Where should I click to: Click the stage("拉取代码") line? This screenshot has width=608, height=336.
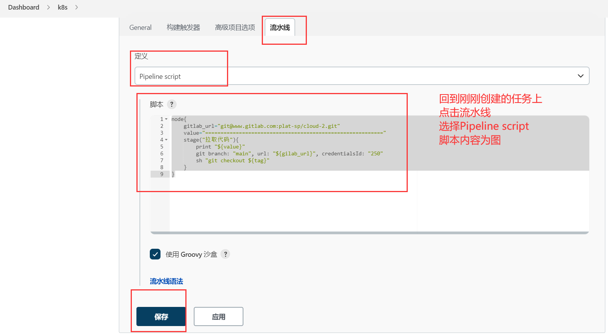(211, 140)
